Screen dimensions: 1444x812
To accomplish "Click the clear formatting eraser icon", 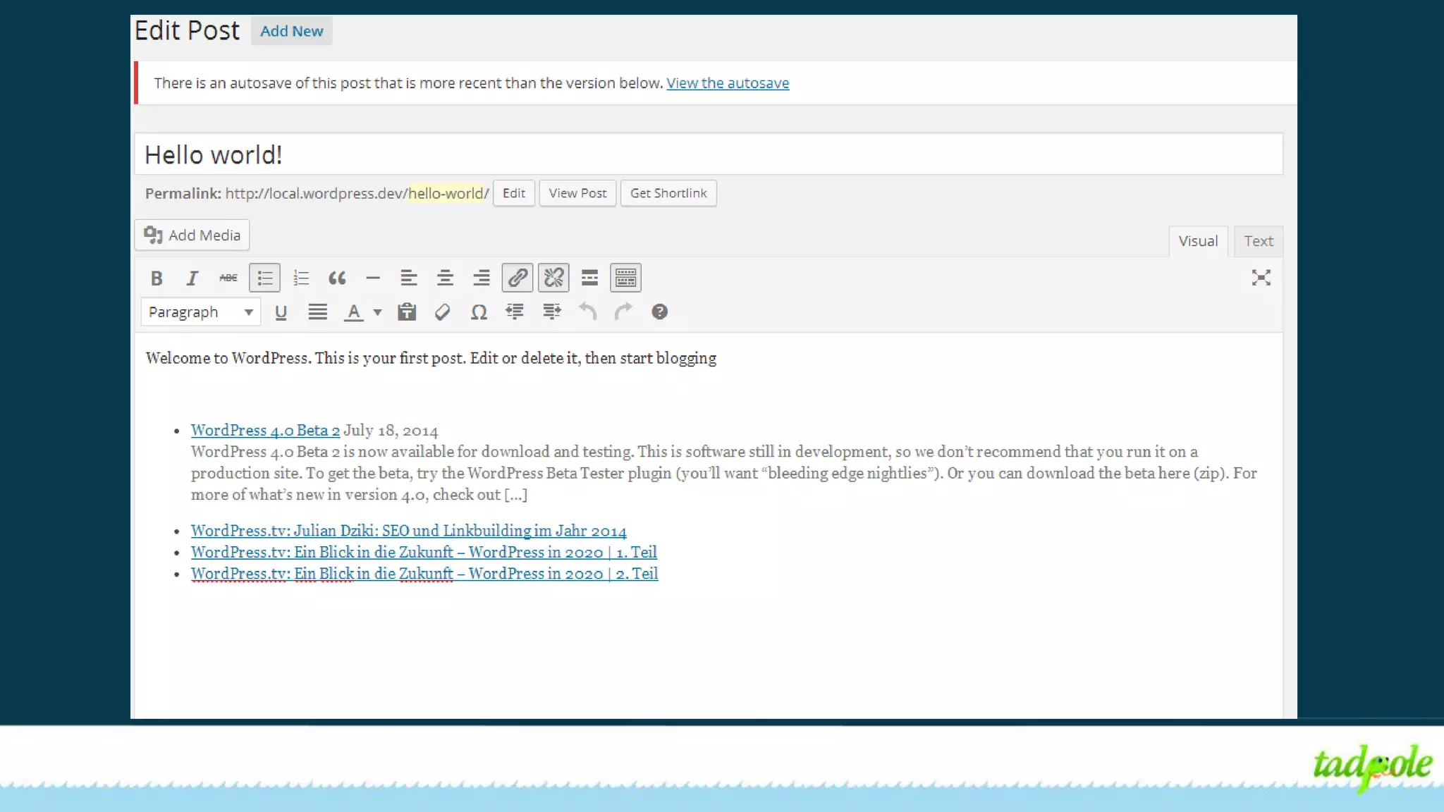I will click(x=443, y=312).
